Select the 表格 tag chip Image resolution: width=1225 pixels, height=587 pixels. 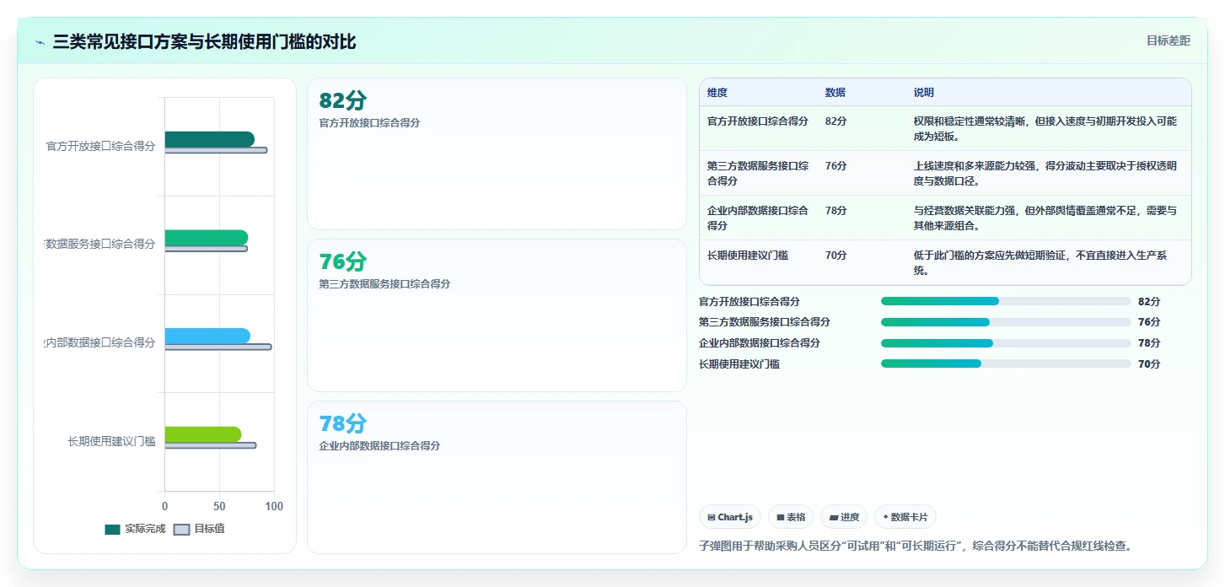click(791, 517)
